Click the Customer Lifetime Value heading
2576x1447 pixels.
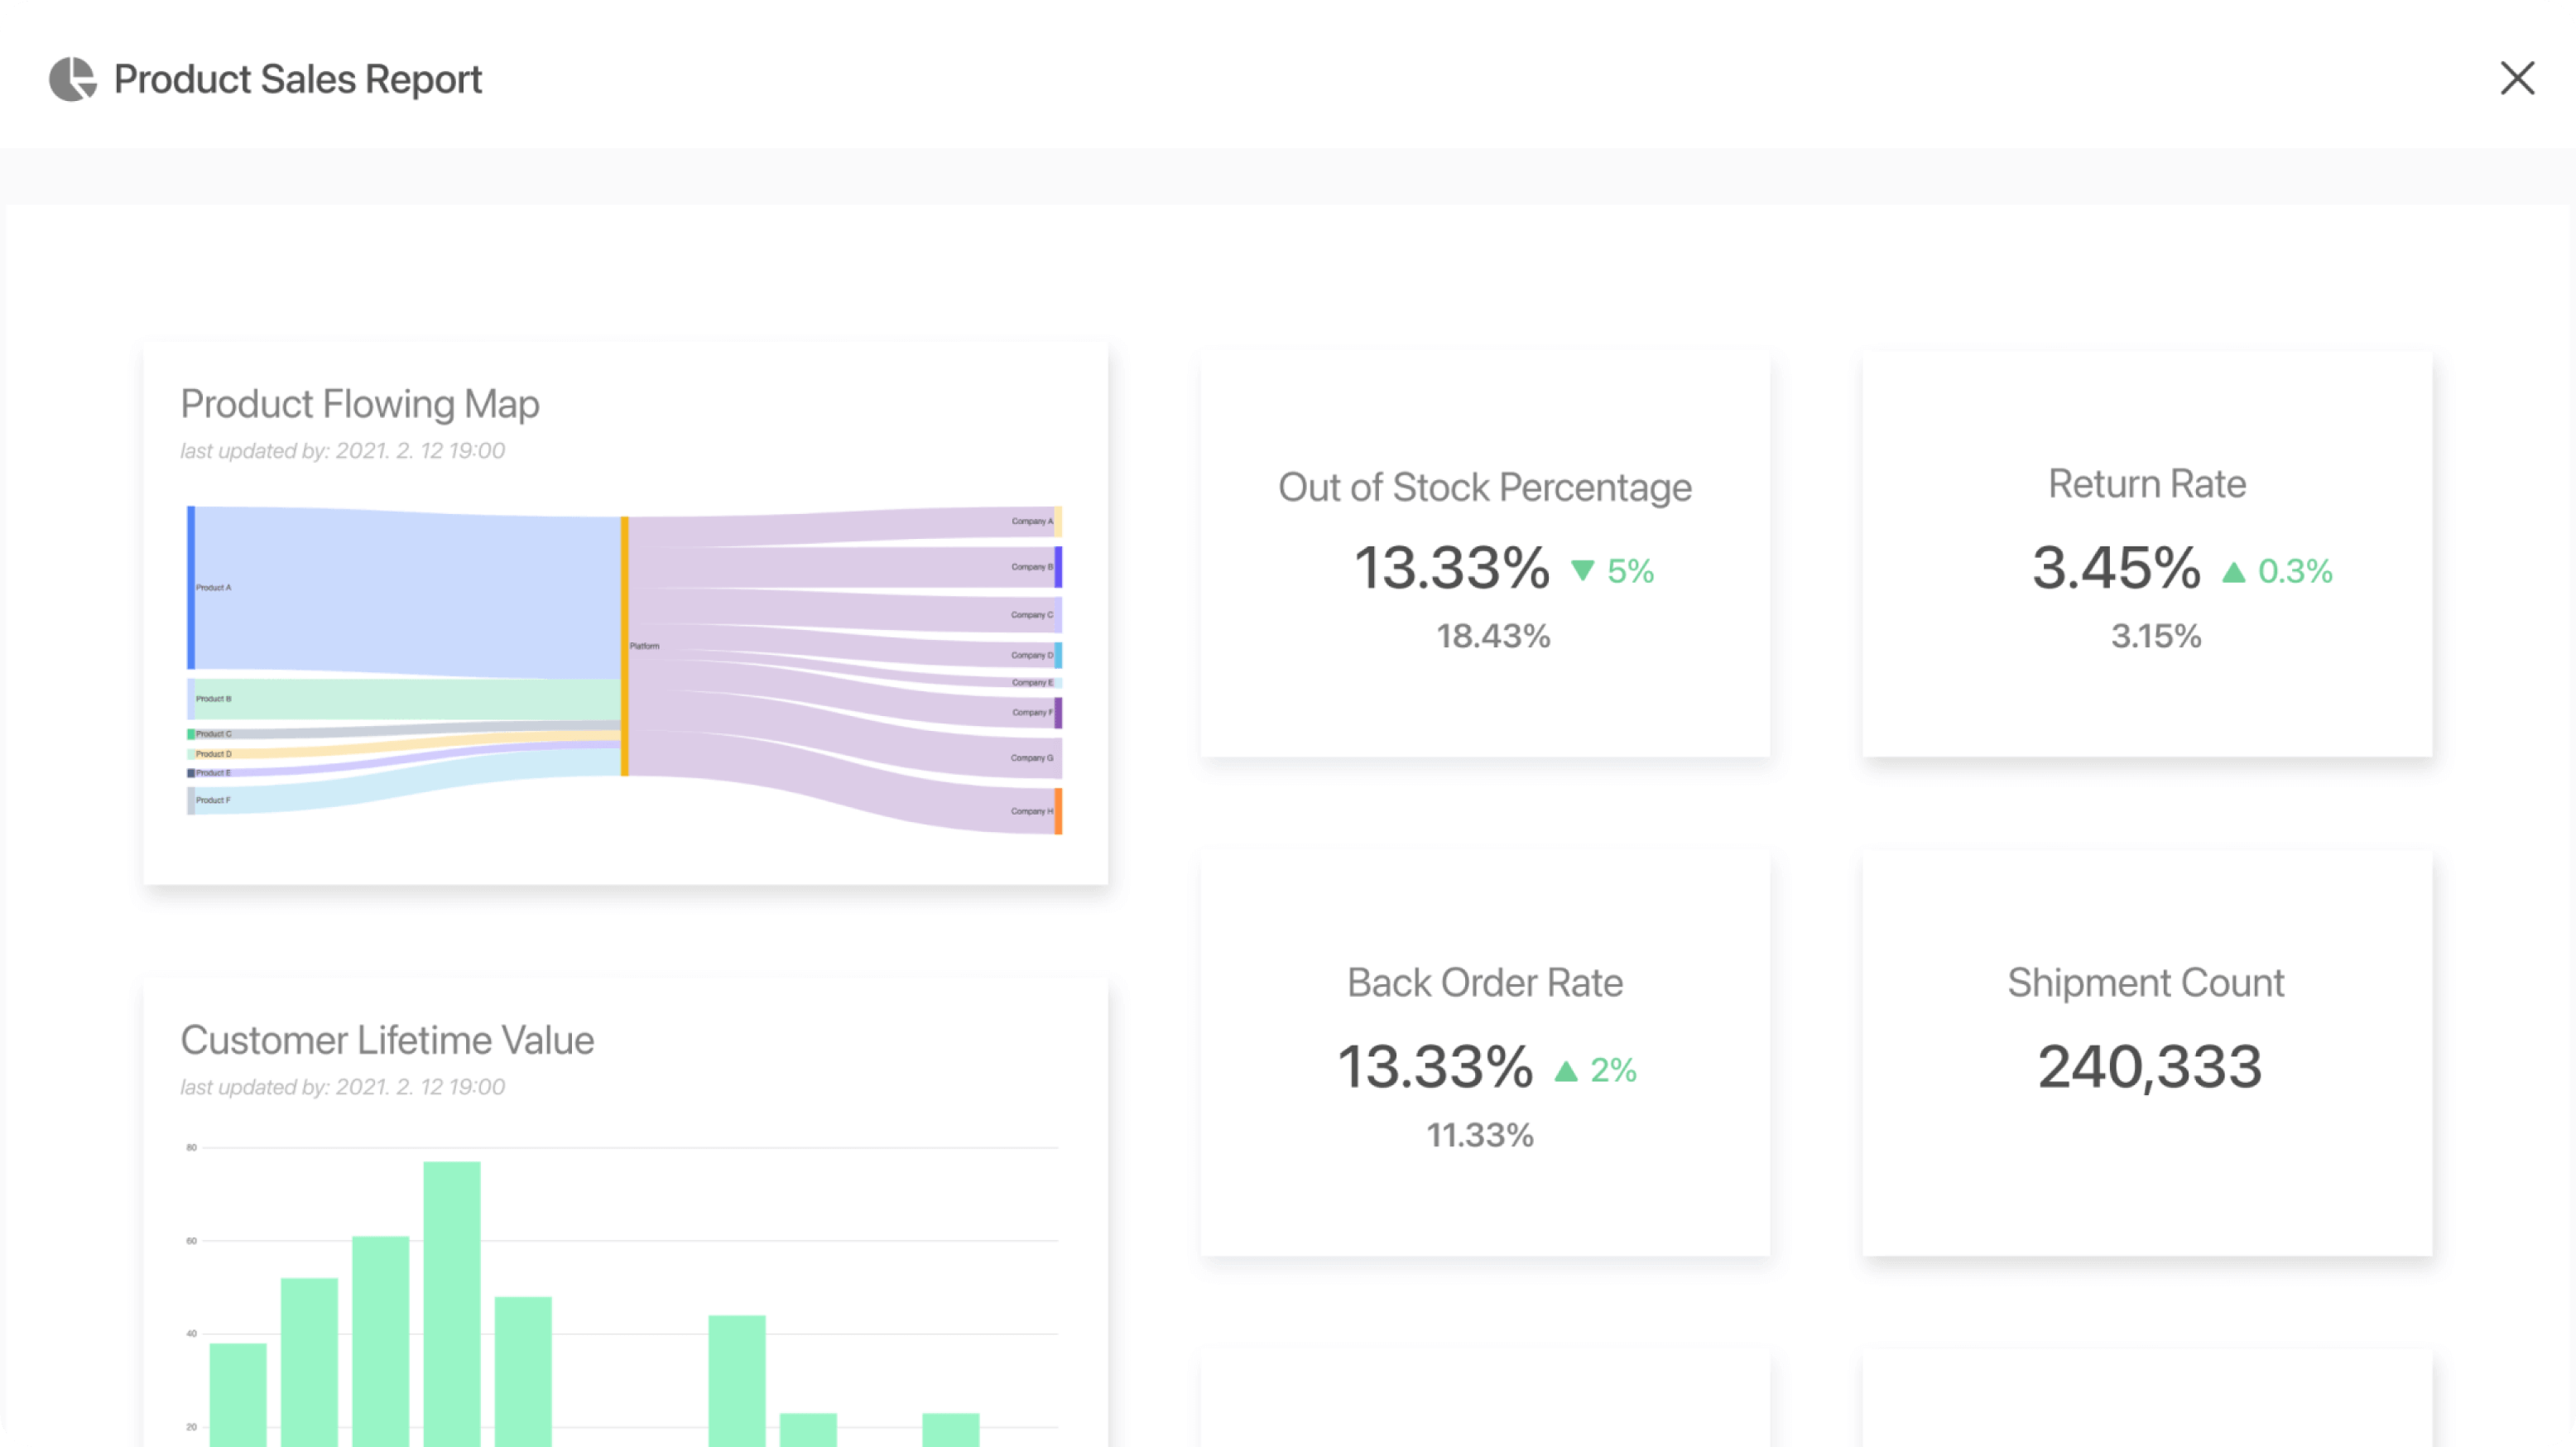click(x=387, y=1040)
